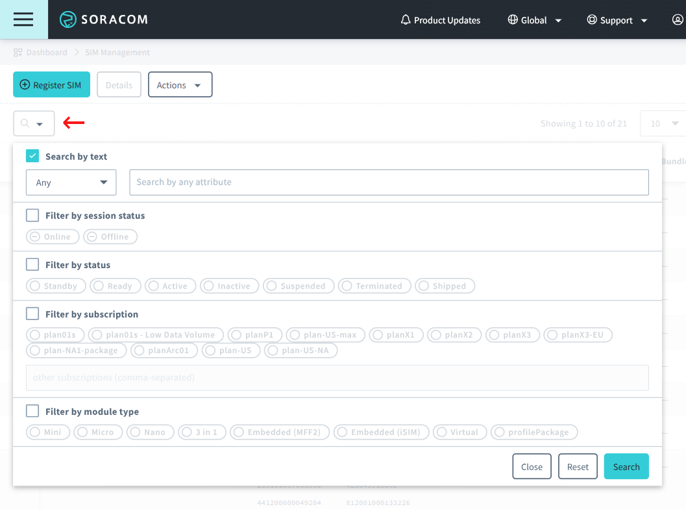The image size is (686, 509).
Task: Click the magnifier search filter icon
Action: click(25, 123)
